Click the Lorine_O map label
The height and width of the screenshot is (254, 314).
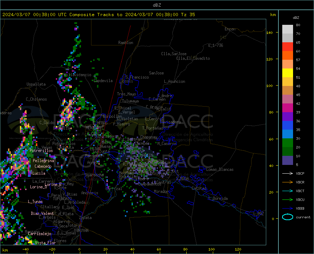click(38, 187)
